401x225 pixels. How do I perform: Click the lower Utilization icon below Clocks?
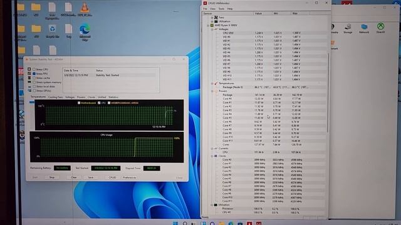(x=216, y=205)
